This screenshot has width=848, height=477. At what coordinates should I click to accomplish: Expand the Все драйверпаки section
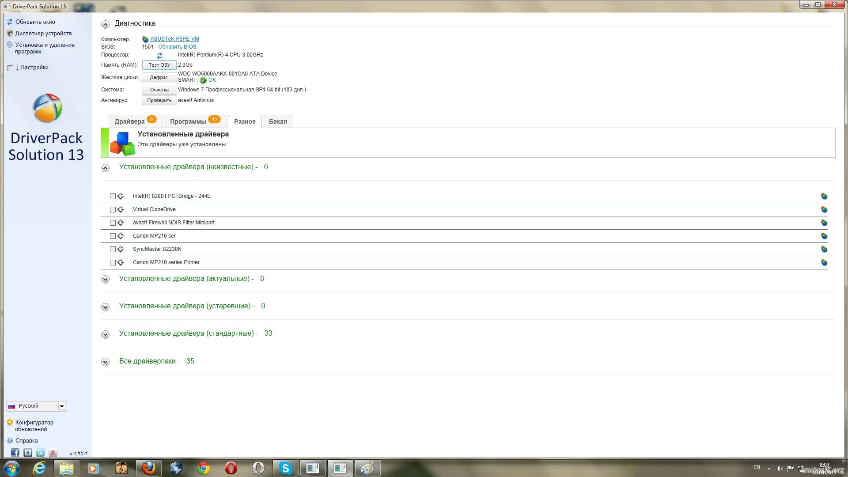point(105,362)
